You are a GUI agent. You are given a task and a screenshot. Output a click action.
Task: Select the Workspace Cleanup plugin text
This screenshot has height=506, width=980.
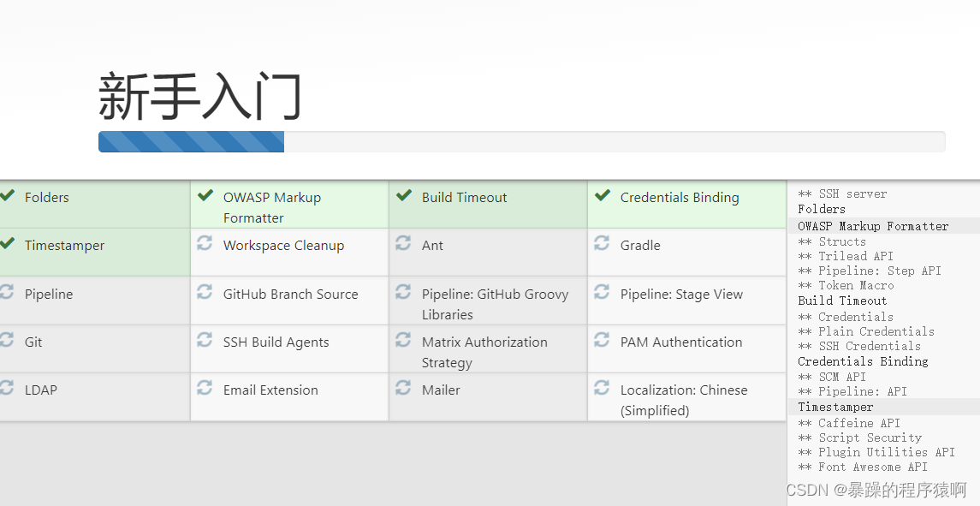click(x=284, y=246)
